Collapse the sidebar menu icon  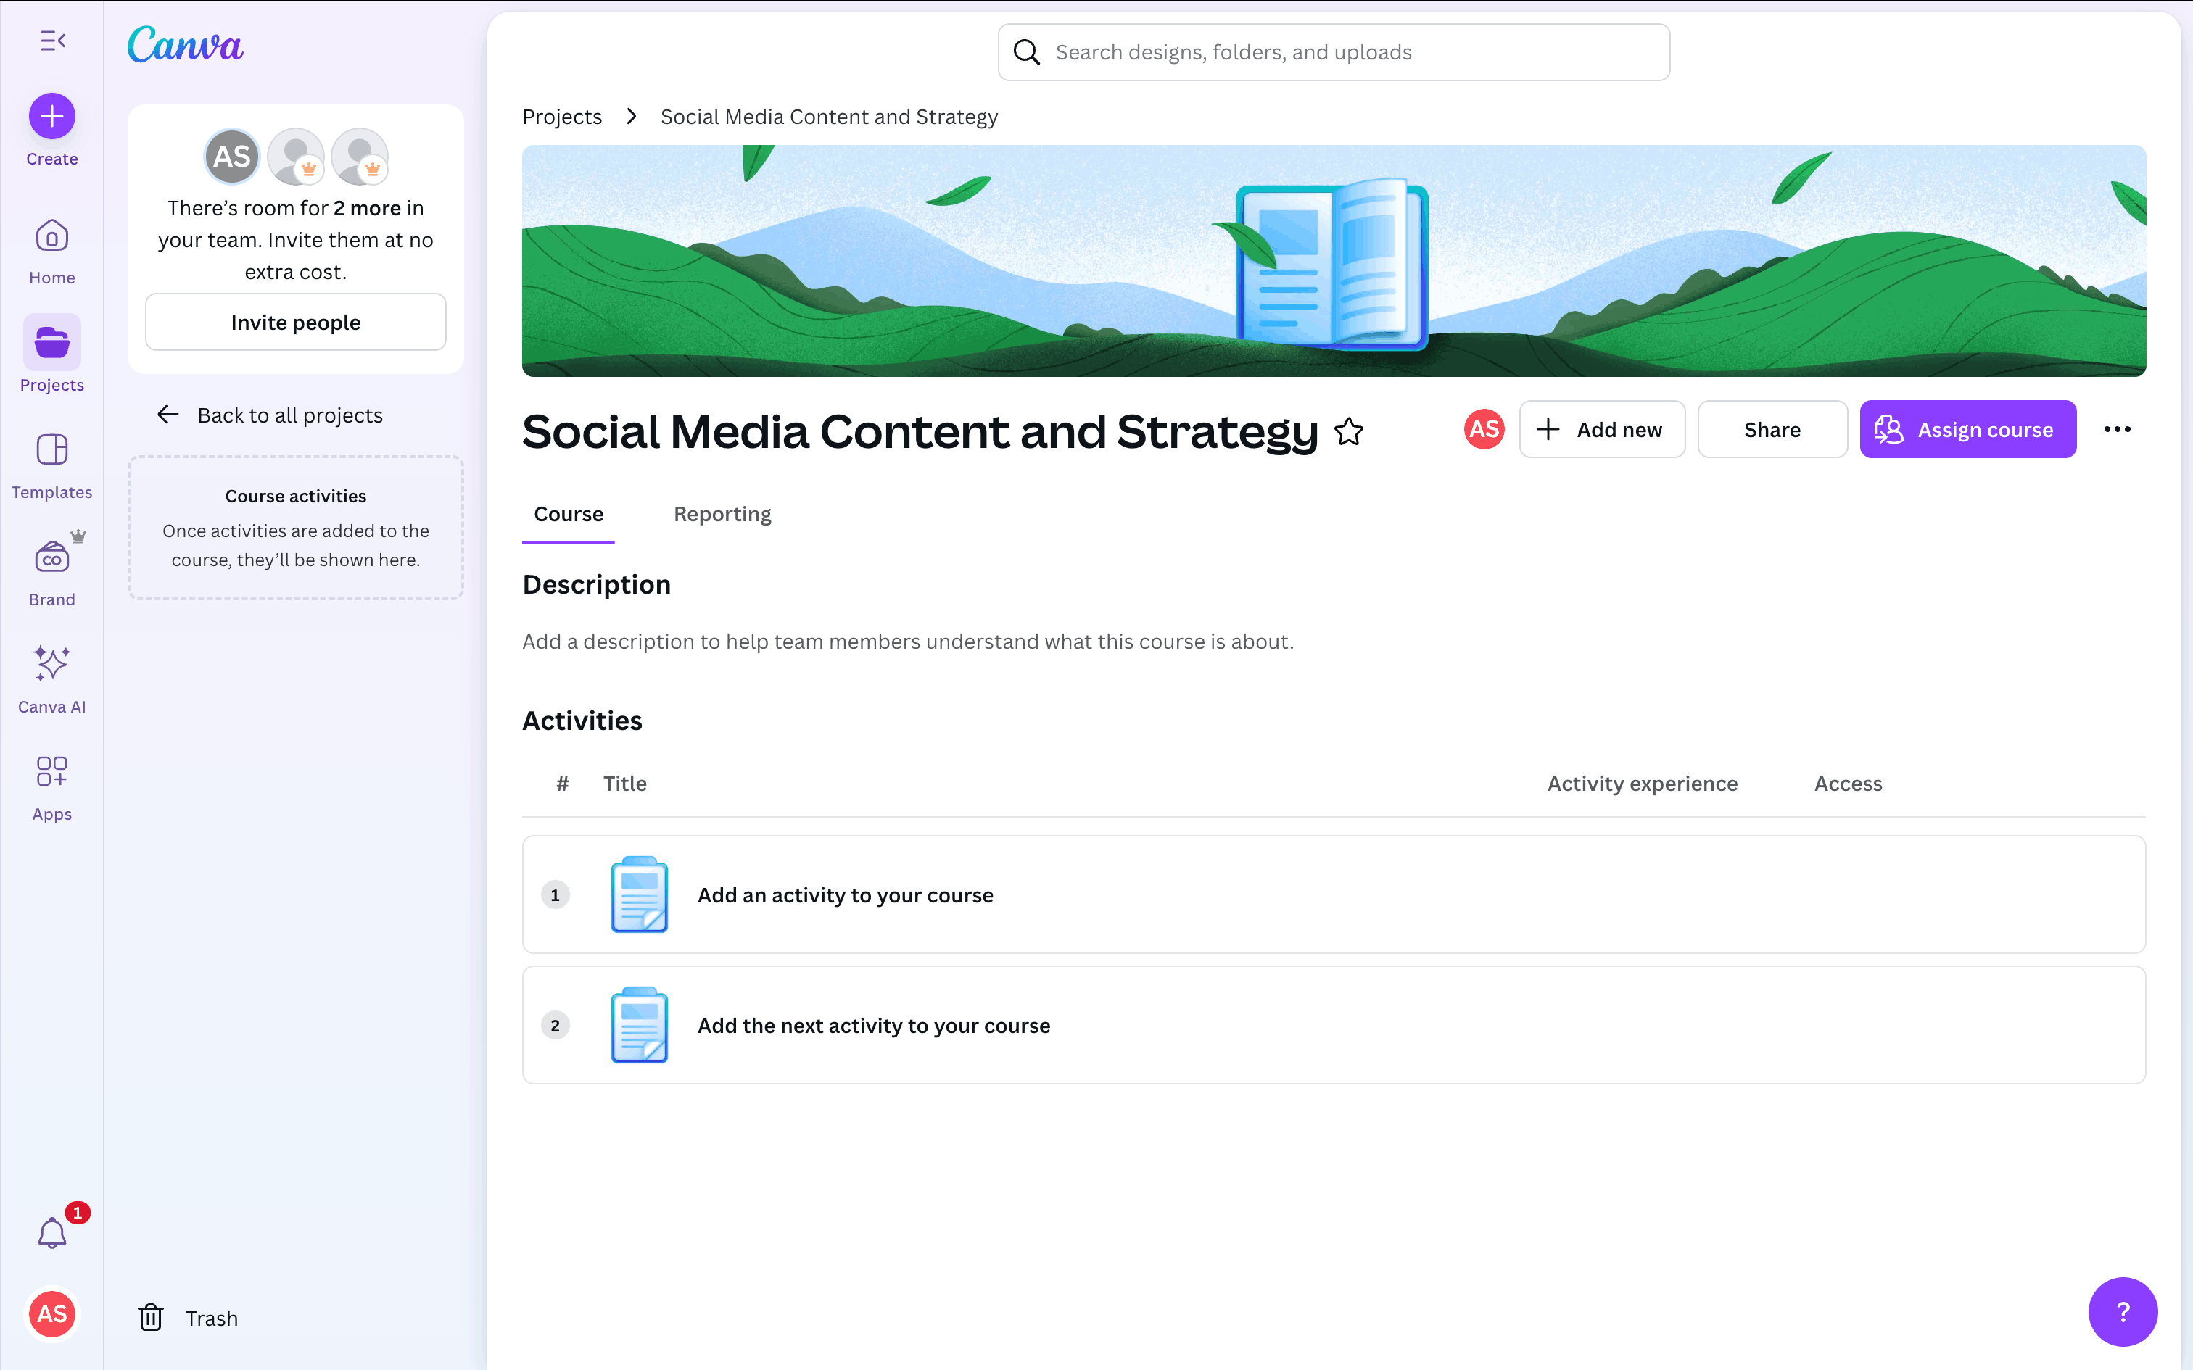pyautogui.click(x=52, y=41)
